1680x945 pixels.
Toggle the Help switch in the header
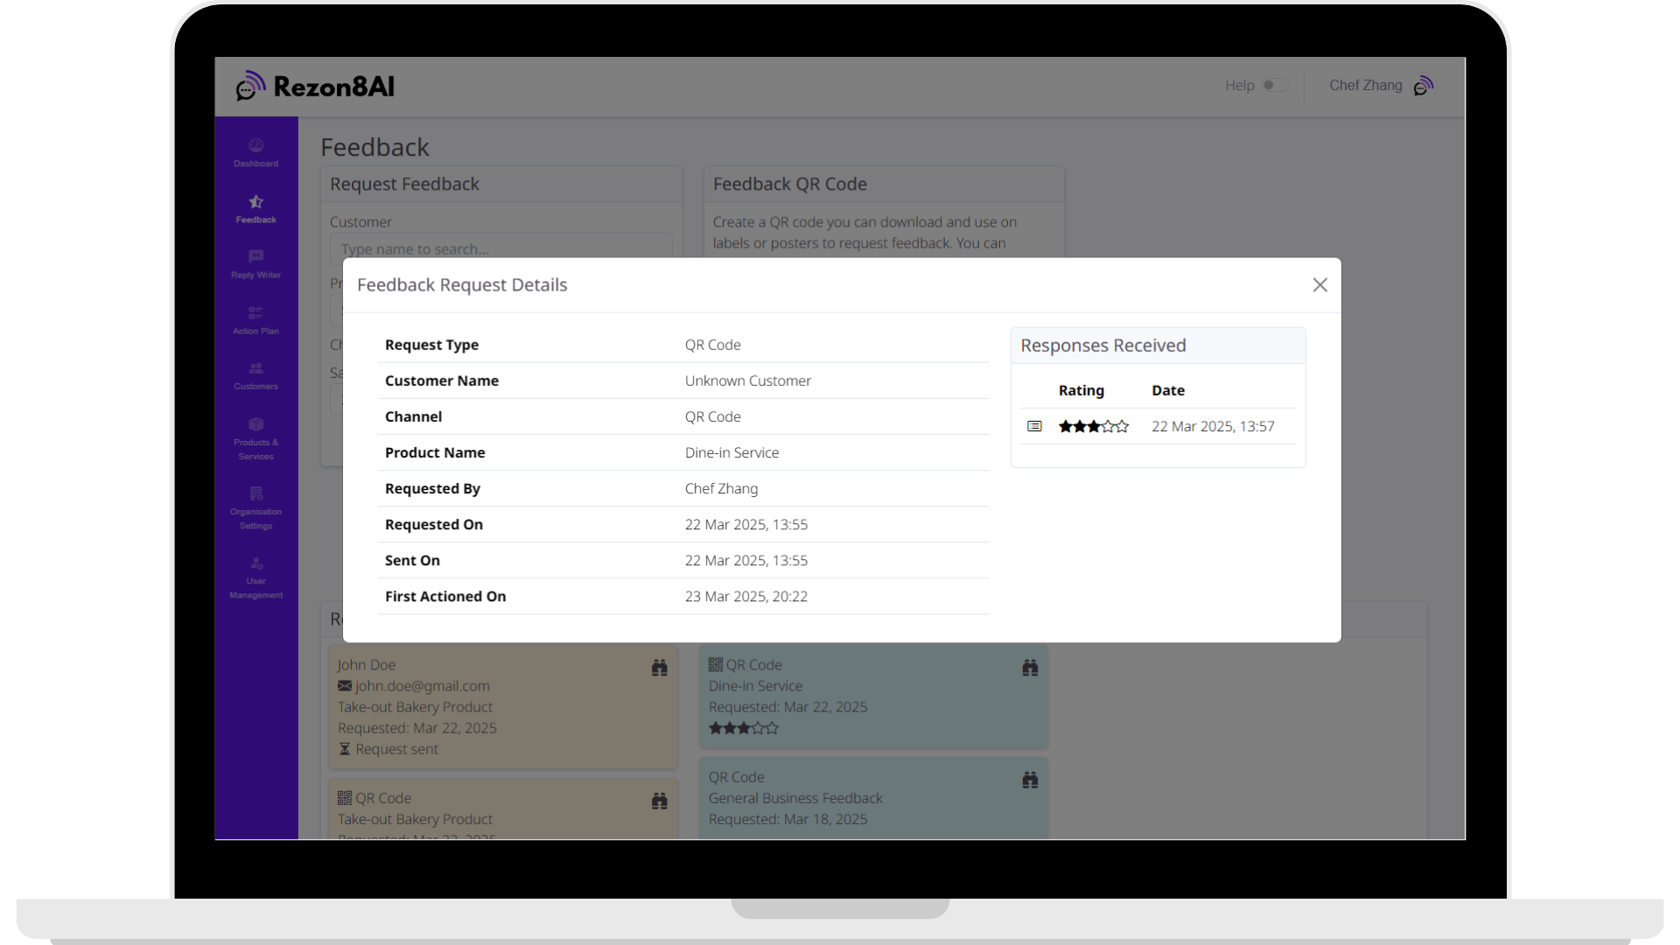click(x=1277, y=85)
